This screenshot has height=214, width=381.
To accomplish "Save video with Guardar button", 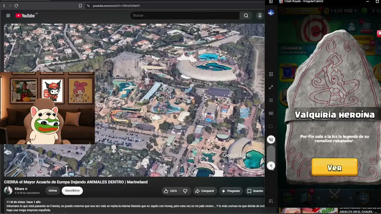I will tap(255, 191).
